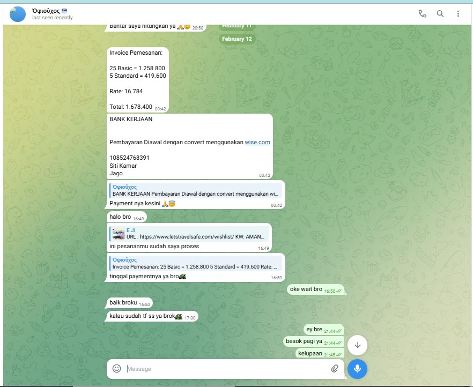Select the Invoice Pemesanan message bubble

pos(138,79)
